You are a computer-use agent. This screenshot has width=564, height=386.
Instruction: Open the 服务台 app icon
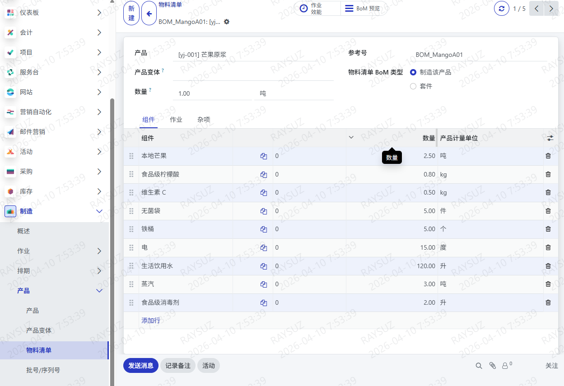click(10, 72)
